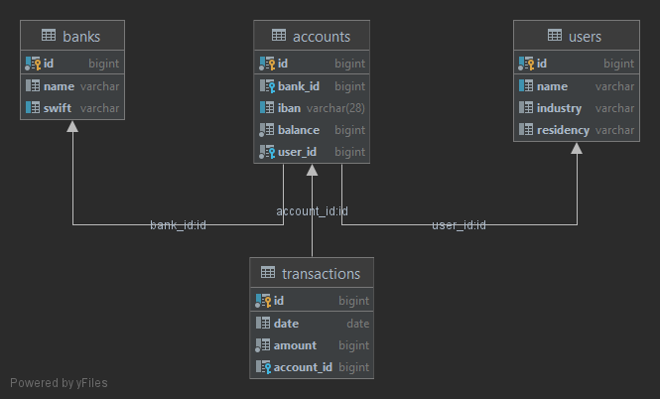Select the amount column name in transactions
Screen dimensions: 660x399
click(295, 345)
